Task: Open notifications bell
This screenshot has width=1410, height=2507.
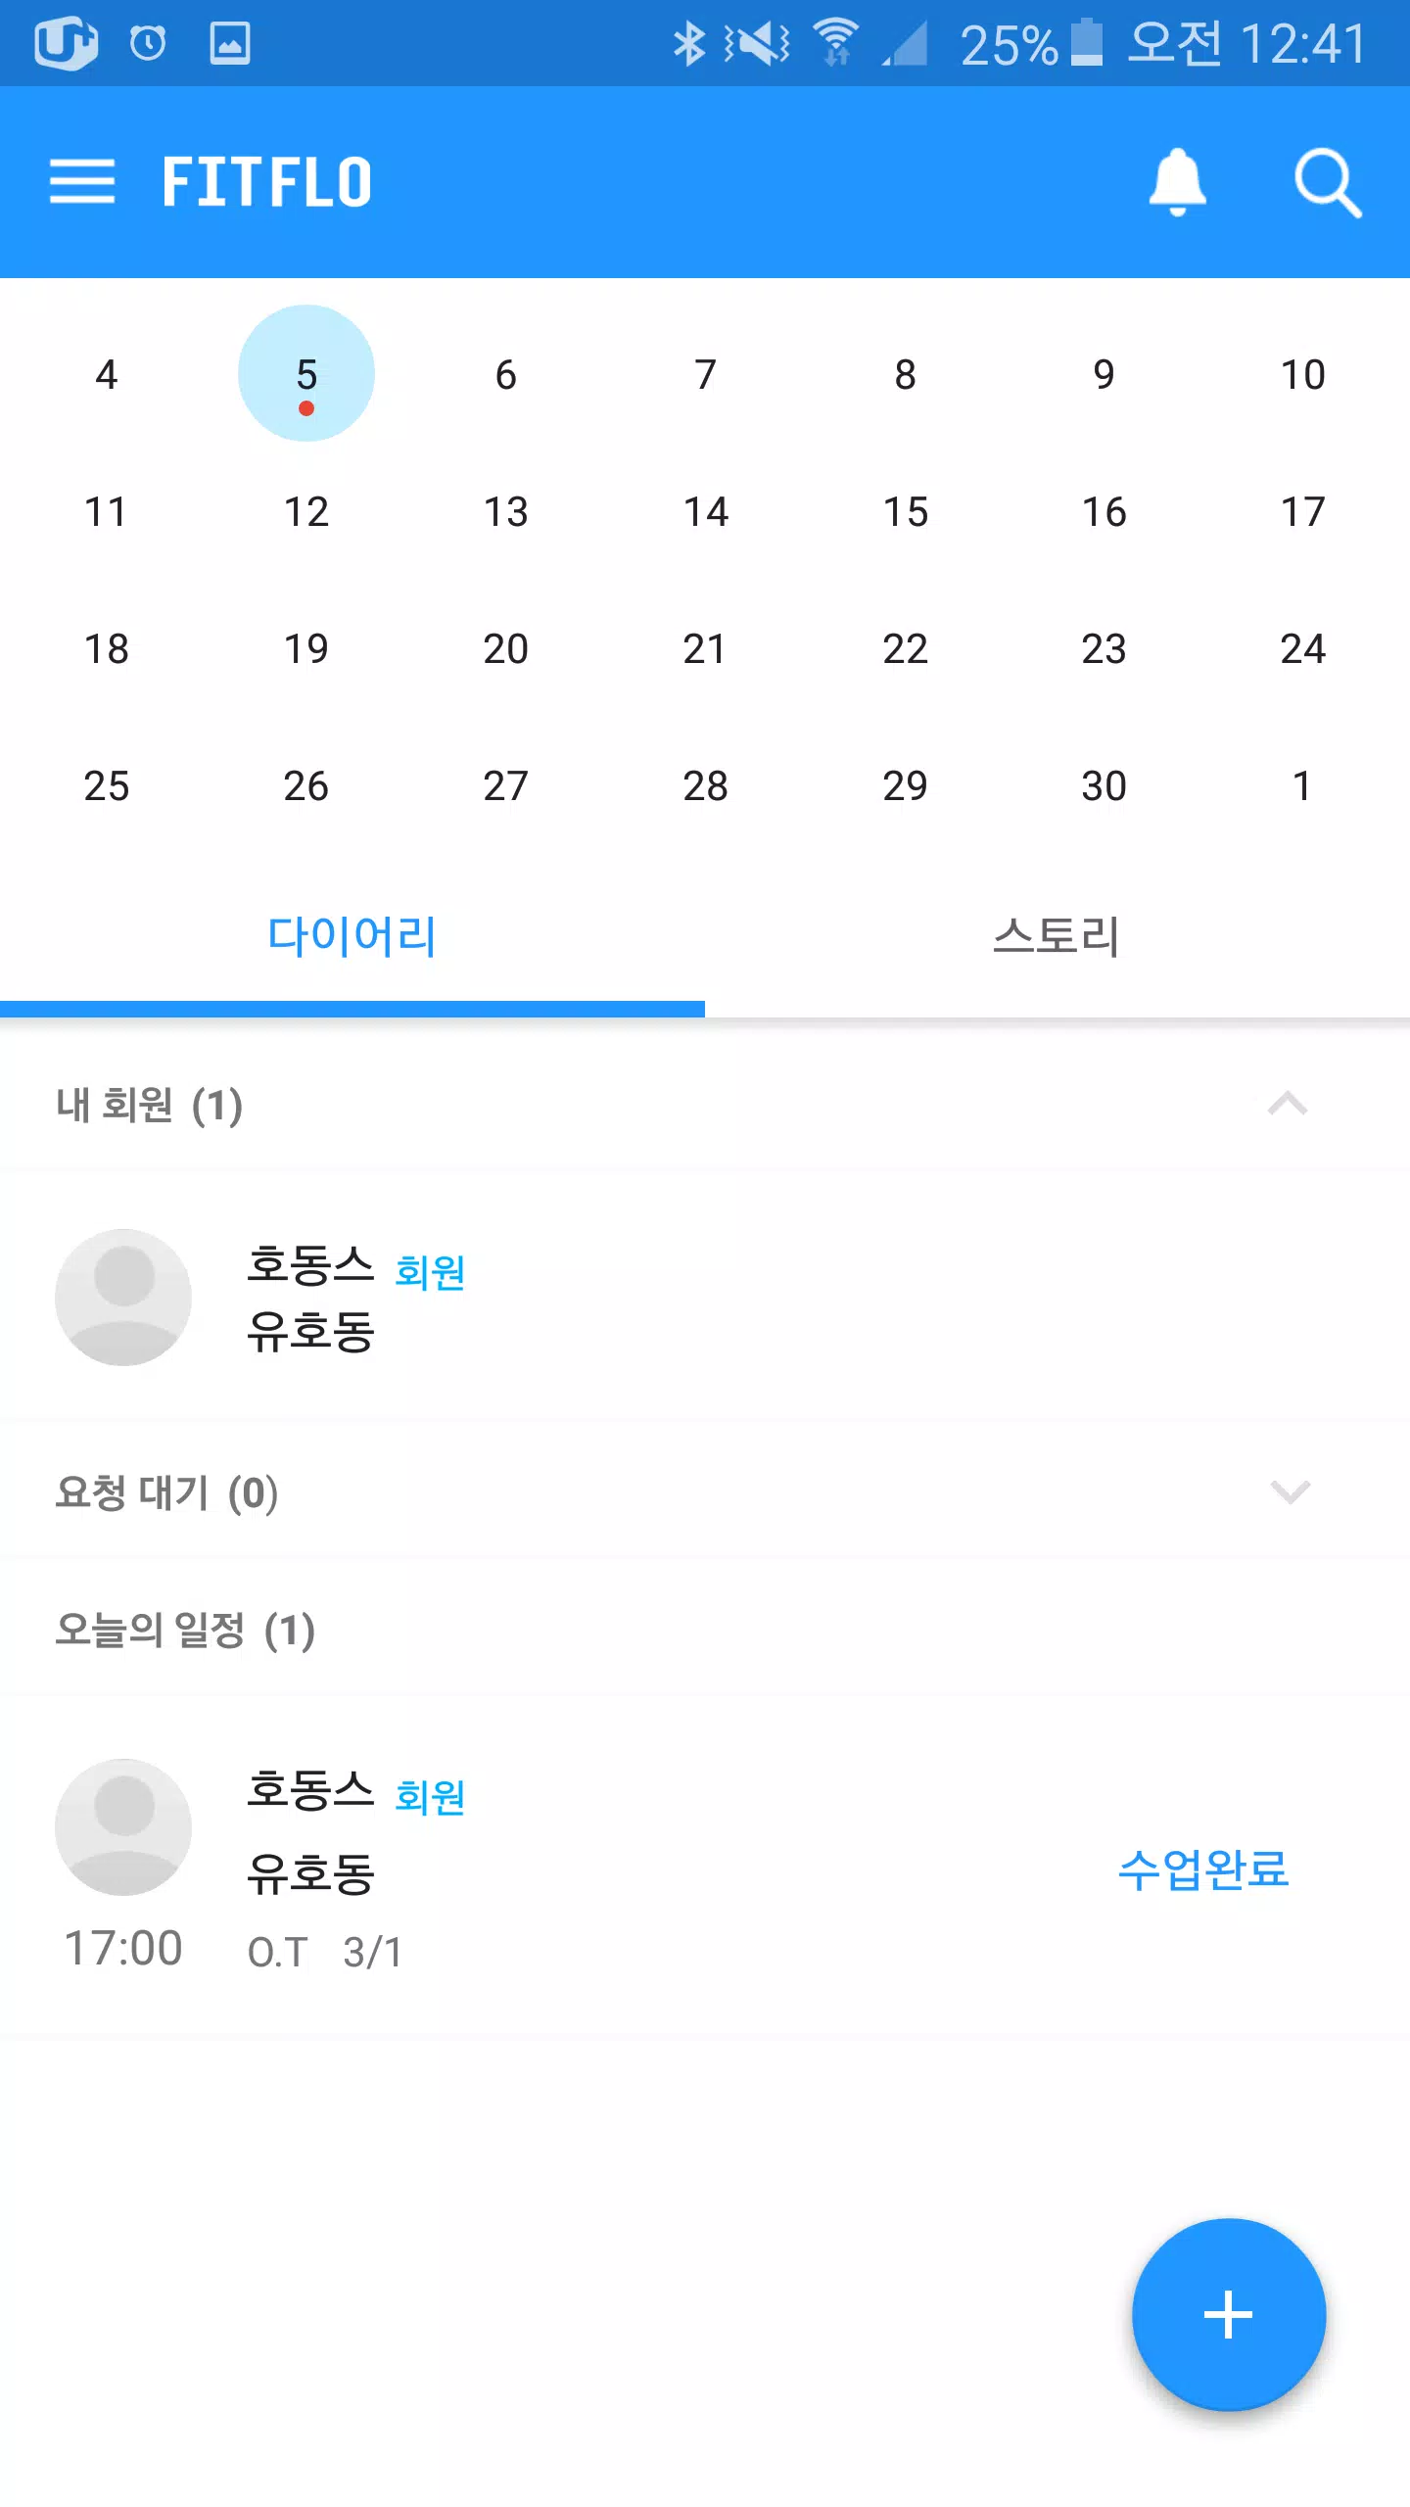Action: 1177,182
